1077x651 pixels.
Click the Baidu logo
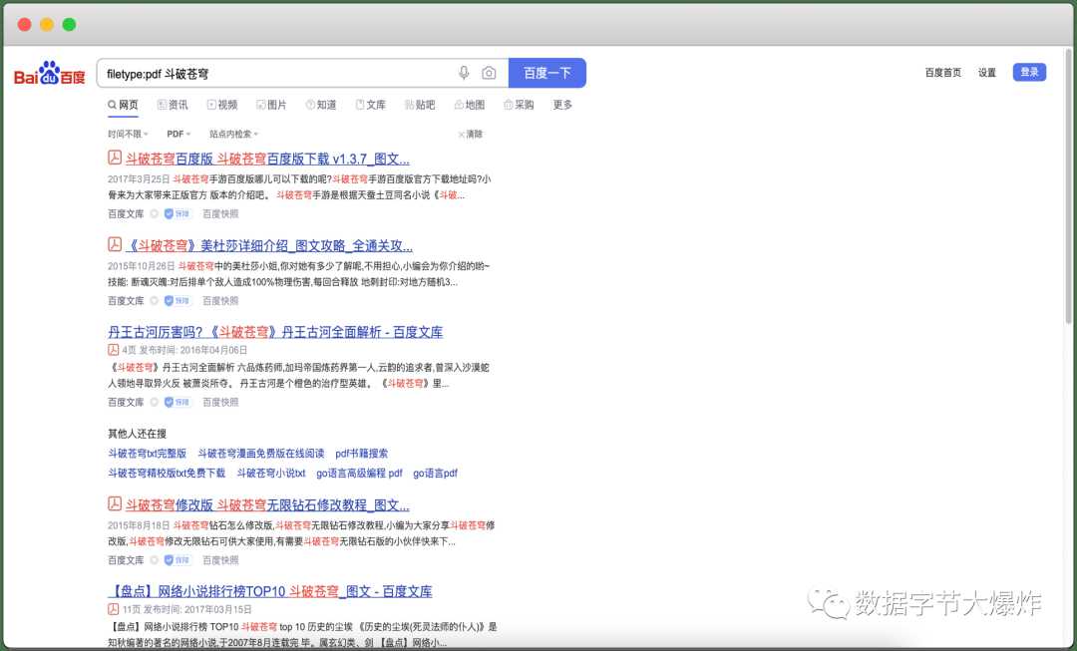[50, 74]
